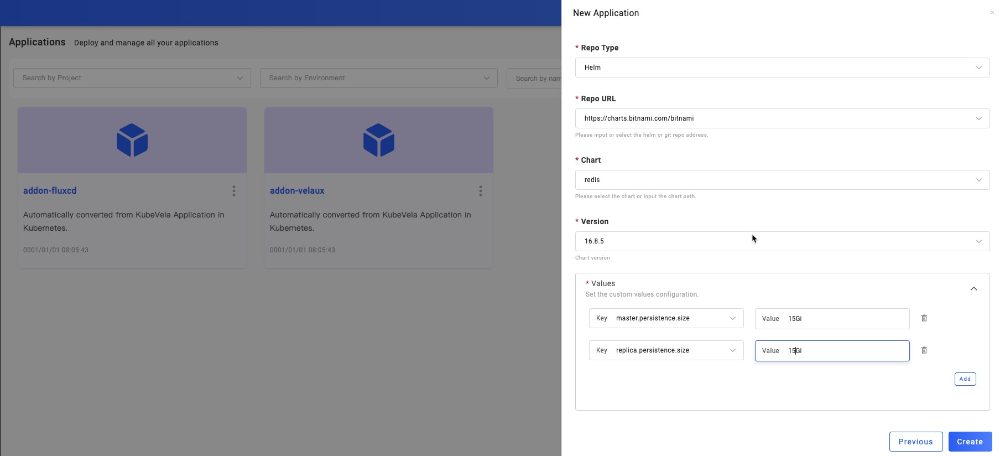
Task: Open the addon-fluxcd three-dot menu
Action: pos(234,191)
